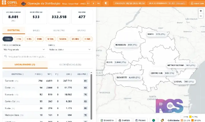Screen dimensions: 205x122
Task: Click the EQUIPES 477 summary card
Action: coord(82,16)
